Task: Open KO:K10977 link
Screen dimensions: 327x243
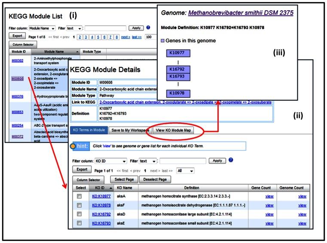Action: click(101, 196)
